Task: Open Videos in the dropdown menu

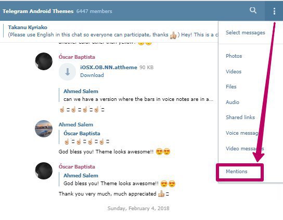Action: pos(234,71)
